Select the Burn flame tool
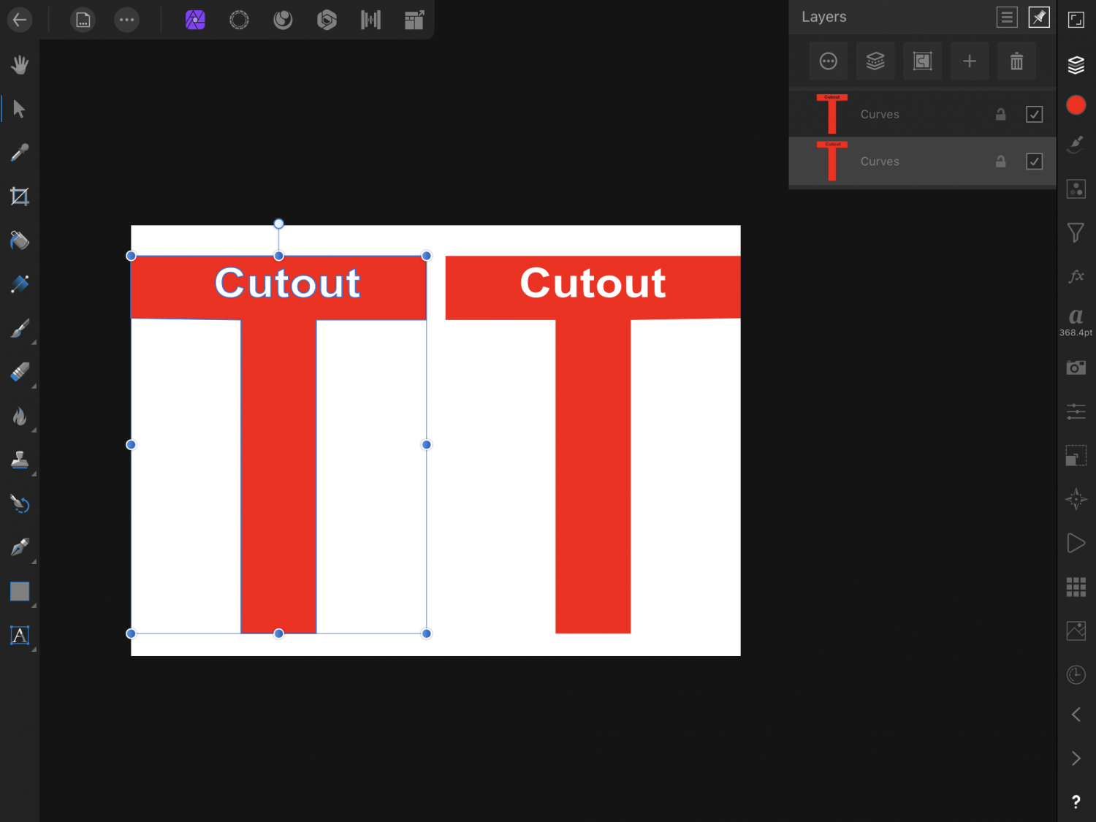The image size is (1096, 822). [x=20, y=416]
